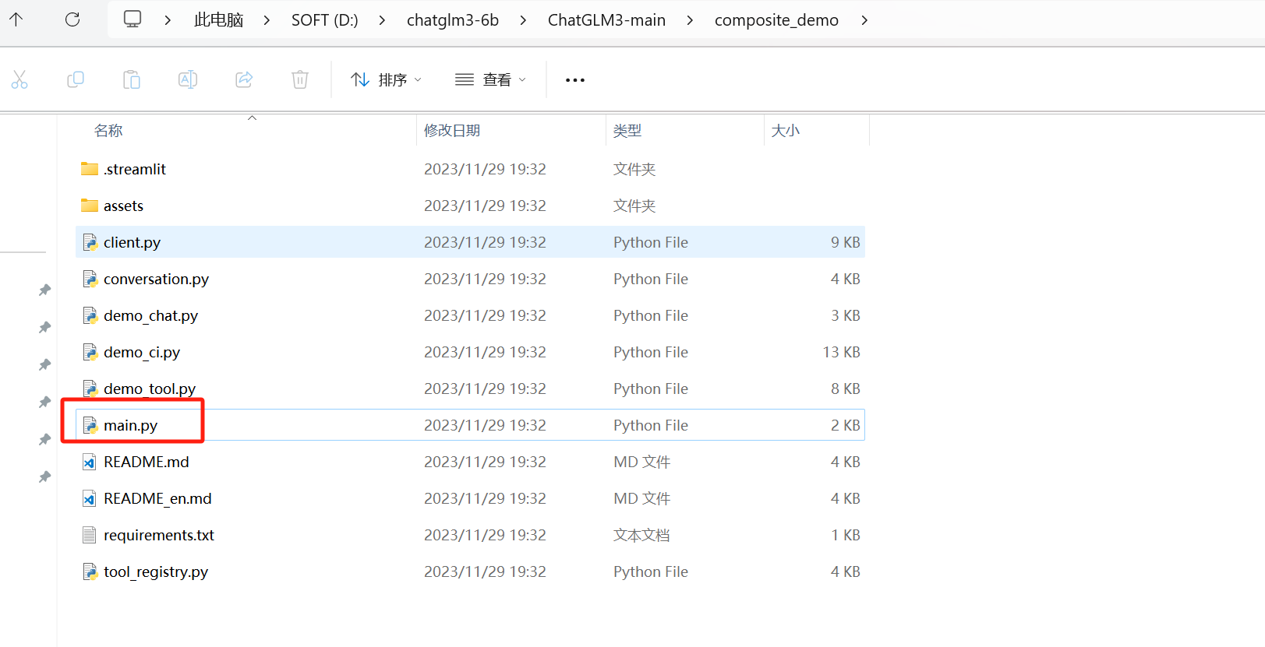This screenshot has width=1265, height=647.
Task: Click the 1 KB size of requirements.txt
Action: click(846, 535)
